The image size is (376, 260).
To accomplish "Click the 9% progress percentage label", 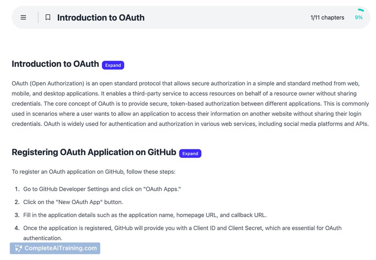I will click(x=359, y=17).
